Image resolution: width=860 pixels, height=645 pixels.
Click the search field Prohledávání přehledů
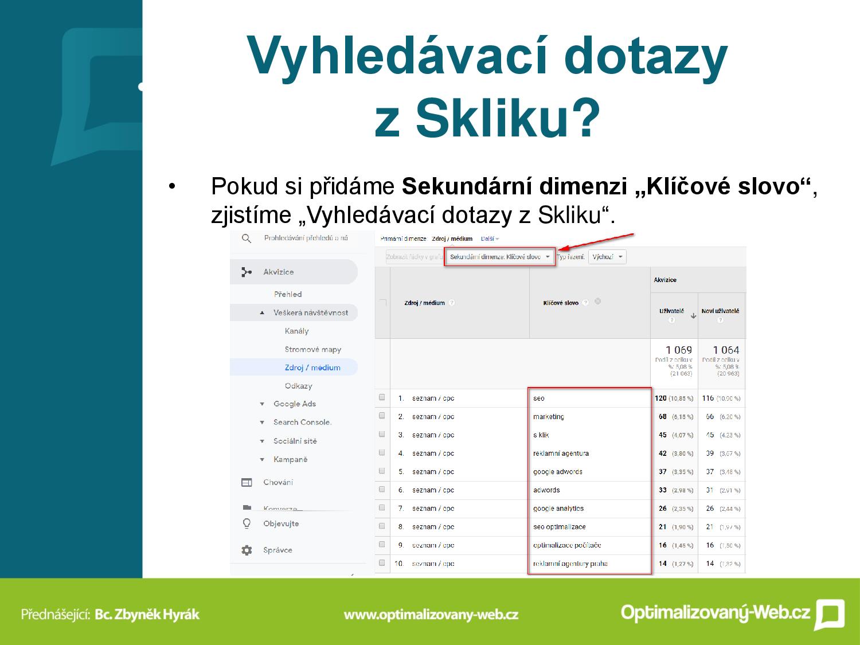pos(306,238)
